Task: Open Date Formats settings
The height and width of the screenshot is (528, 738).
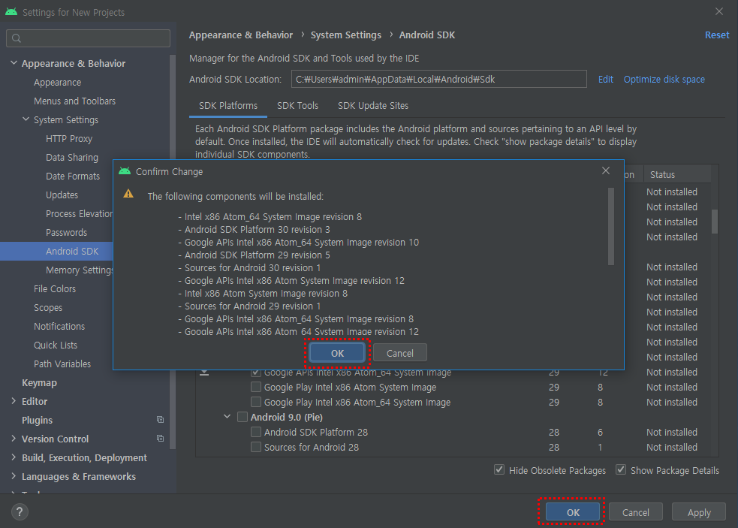Action: [73, 177]
